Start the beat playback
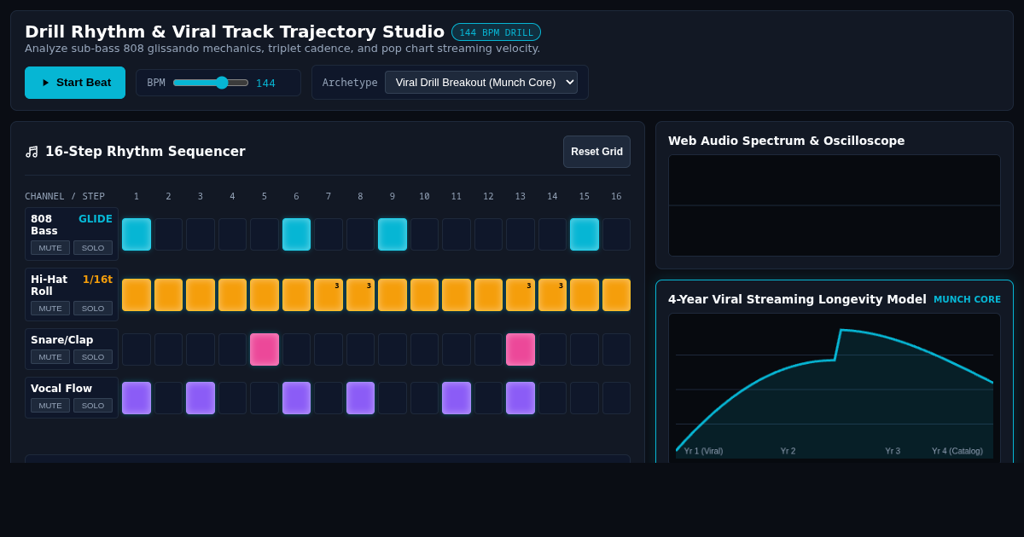This screenshot has height=537, width=1024. (75, 83)
